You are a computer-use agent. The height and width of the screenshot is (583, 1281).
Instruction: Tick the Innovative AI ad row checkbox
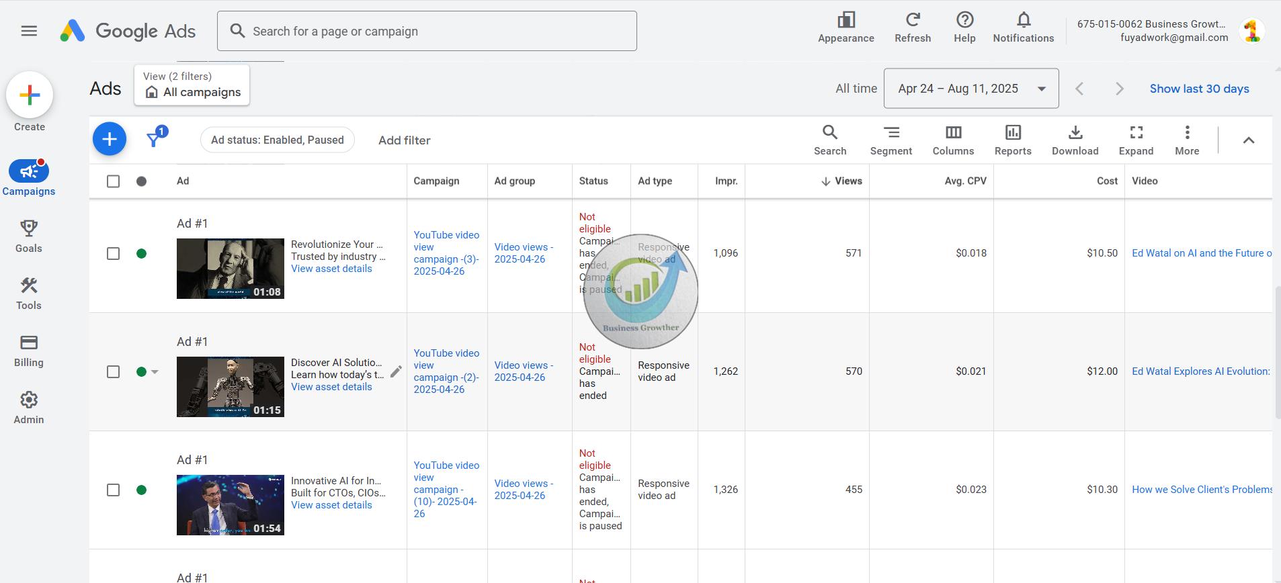pyautogui.click(x=114, y=490)
